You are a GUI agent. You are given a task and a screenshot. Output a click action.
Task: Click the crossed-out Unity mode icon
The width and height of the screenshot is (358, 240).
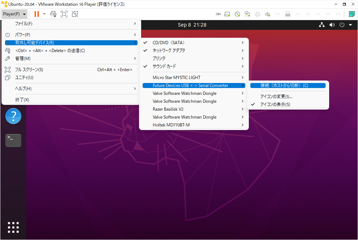75,14
